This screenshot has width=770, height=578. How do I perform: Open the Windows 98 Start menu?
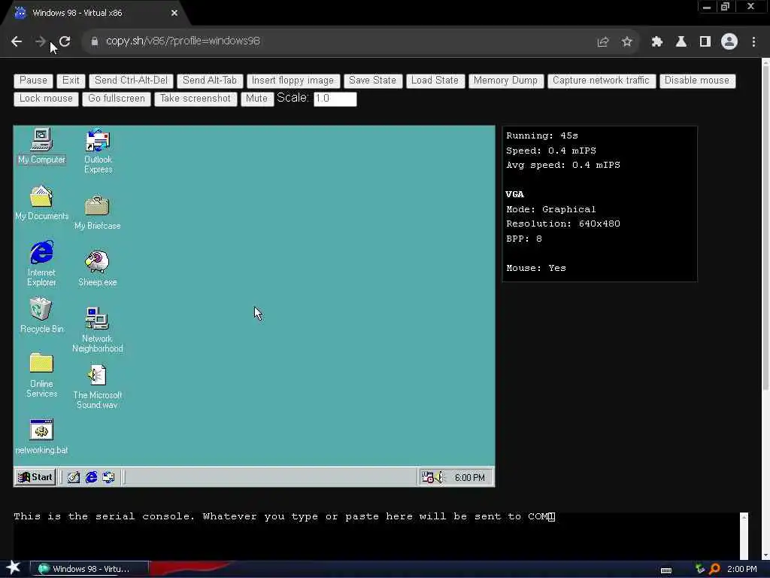35,476
